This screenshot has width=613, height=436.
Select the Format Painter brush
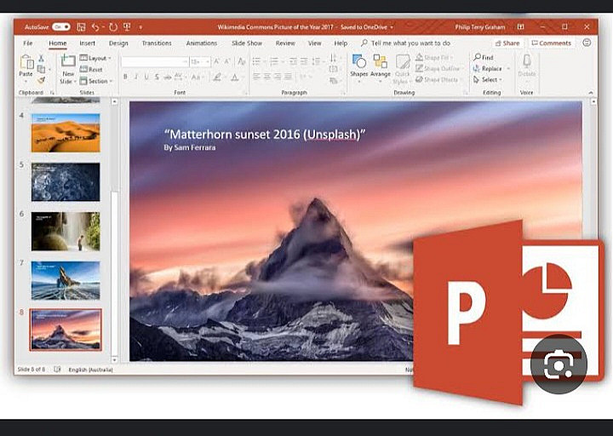pyautogui.click(x=41, y=80)
